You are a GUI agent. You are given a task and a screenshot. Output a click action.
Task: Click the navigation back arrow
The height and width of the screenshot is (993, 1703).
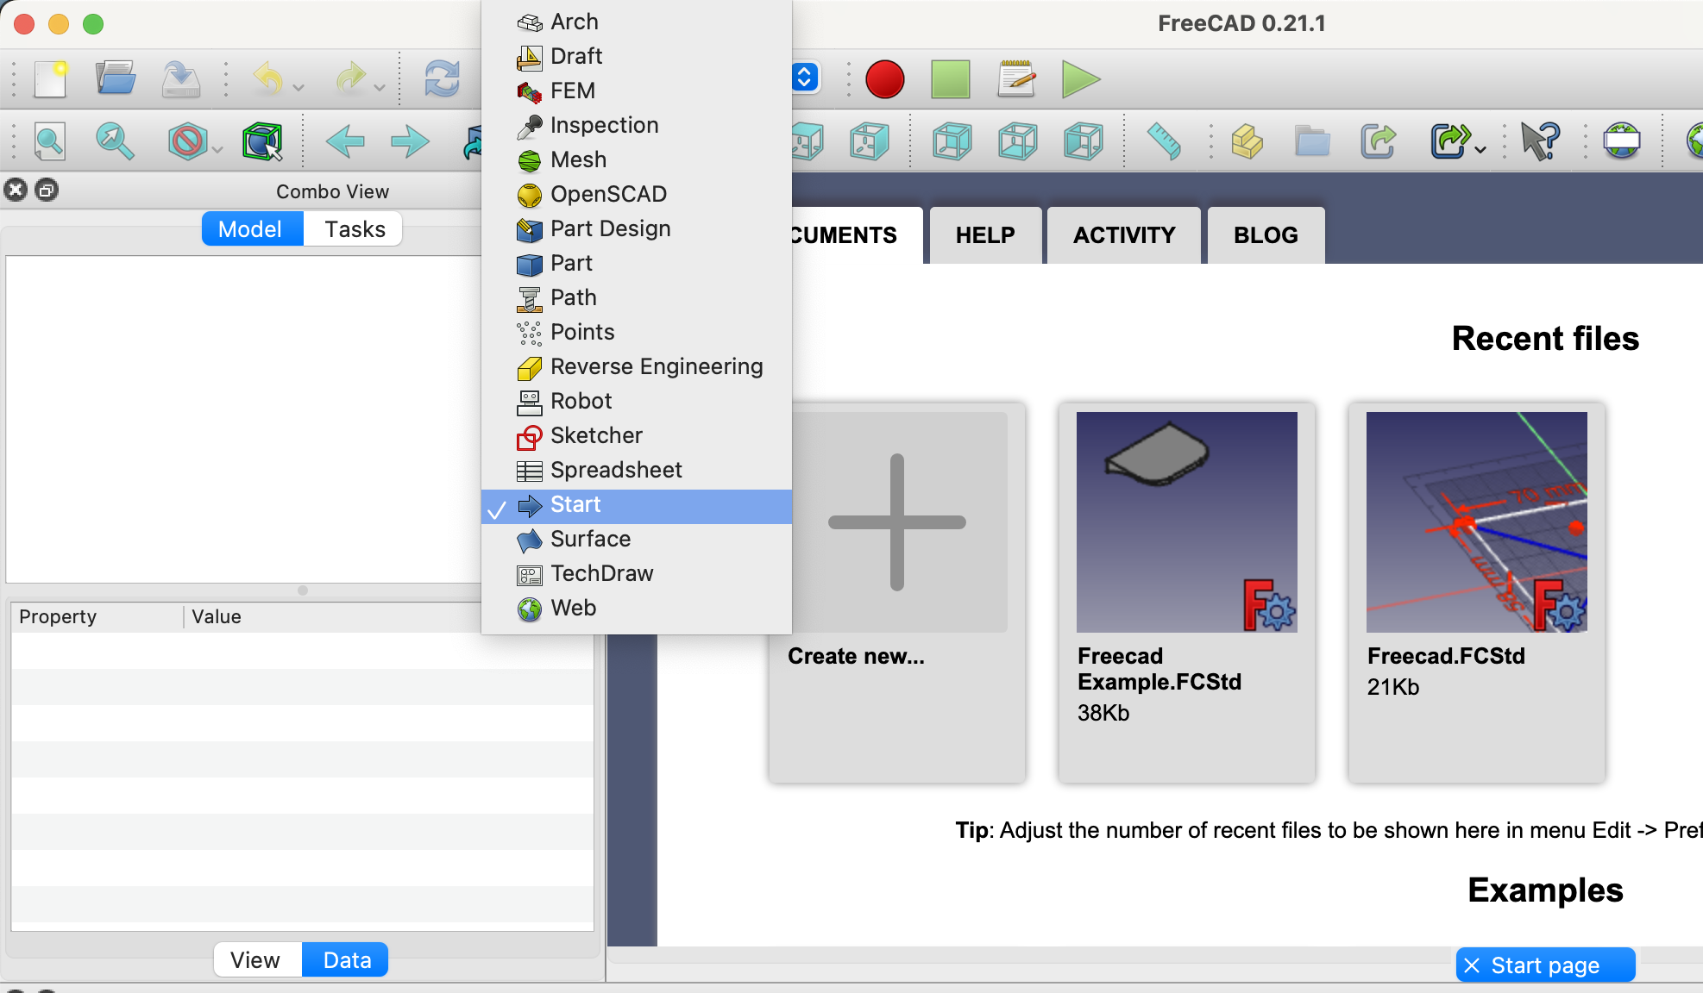[x=345, y=141]
